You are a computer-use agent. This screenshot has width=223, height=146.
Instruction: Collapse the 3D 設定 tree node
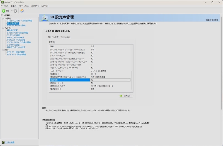coord(3,19)
